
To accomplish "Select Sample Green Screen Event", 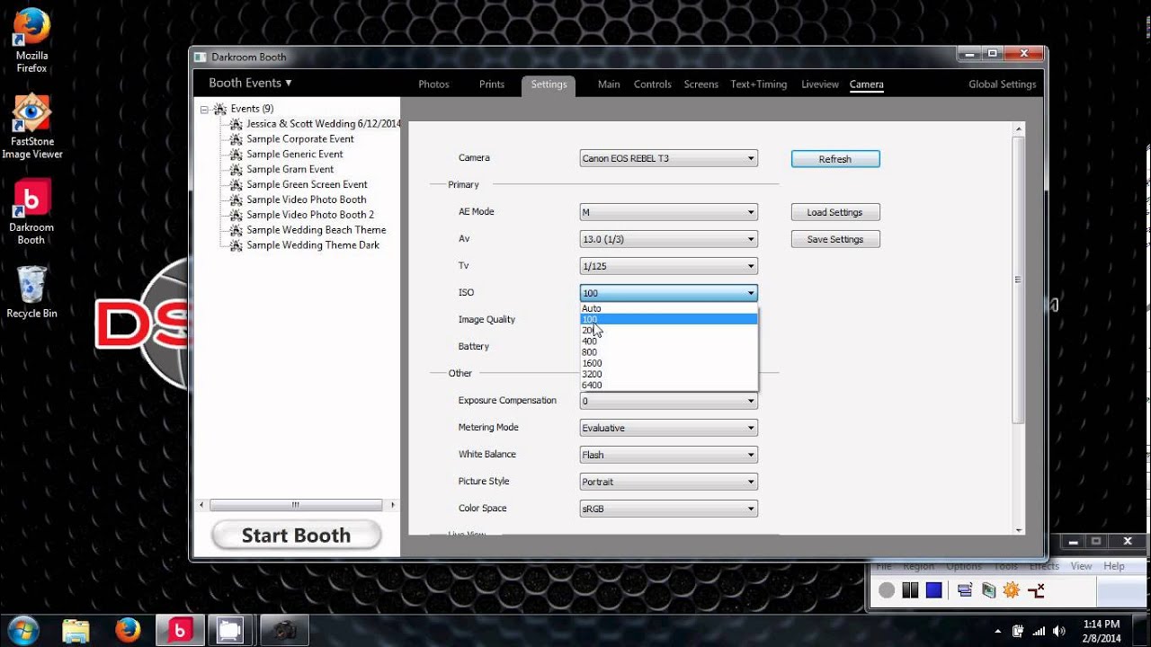I will pos(307,185).
